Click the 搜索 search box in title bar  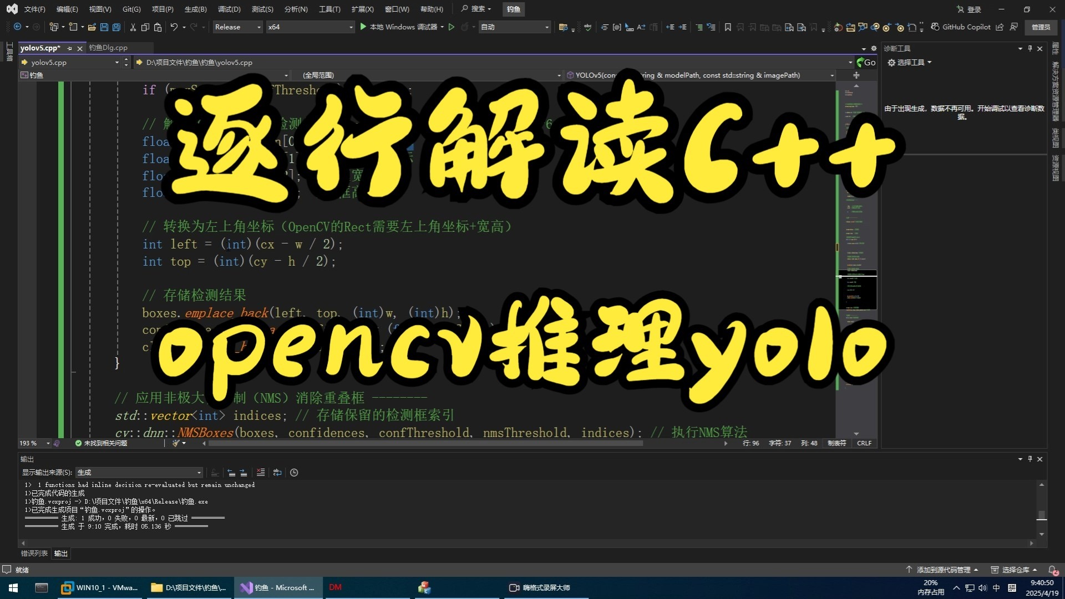click(476, 9)
